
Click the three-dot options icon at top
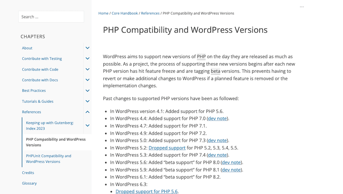pos(302,7)
